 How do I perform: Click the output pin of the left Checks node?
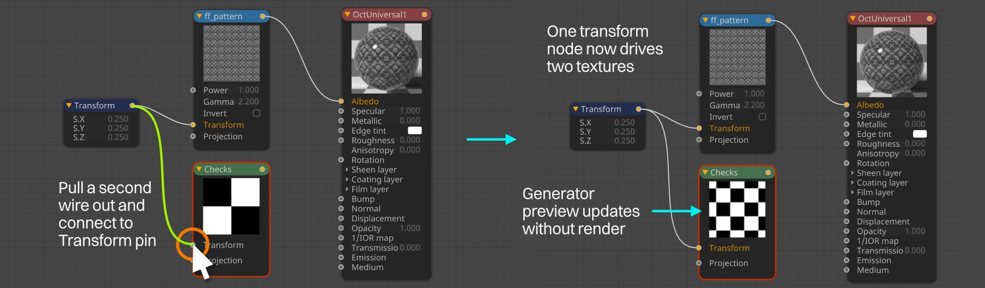pyautogui.click(x=263, y=169)
